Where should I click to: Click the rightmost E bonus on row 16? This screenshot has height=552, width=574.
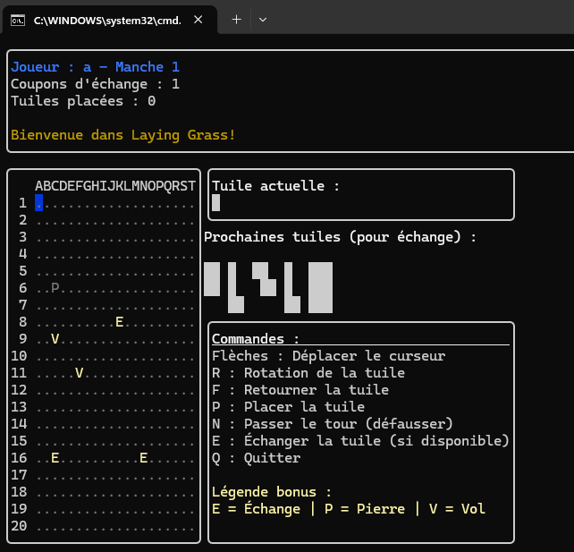pos(143,458)
